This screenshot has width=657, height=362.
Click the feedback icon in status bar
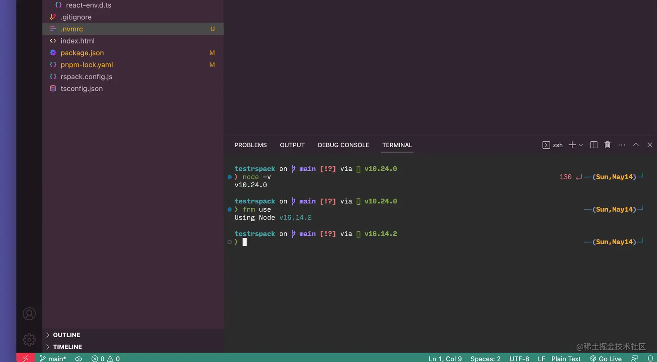click(634, 359)
